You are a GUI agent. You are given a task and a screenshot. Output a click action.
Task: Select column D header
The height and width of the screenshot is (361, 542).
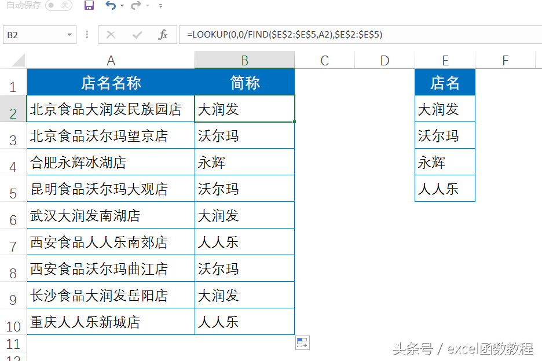[x=384, y=60]
